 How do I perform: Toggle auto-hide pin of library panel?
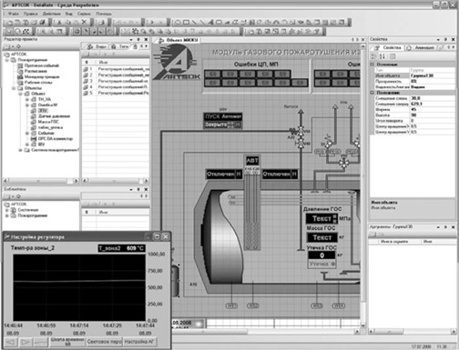tap(138, 189)
